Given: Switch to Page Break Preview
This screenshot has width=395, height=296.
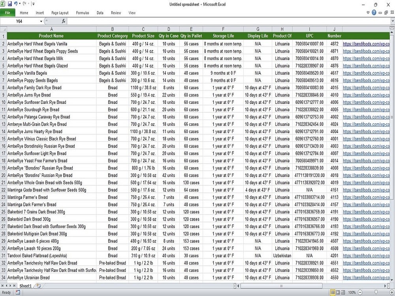Looking at the screenshot, I should pyautogui.click(x=343, y=292).
